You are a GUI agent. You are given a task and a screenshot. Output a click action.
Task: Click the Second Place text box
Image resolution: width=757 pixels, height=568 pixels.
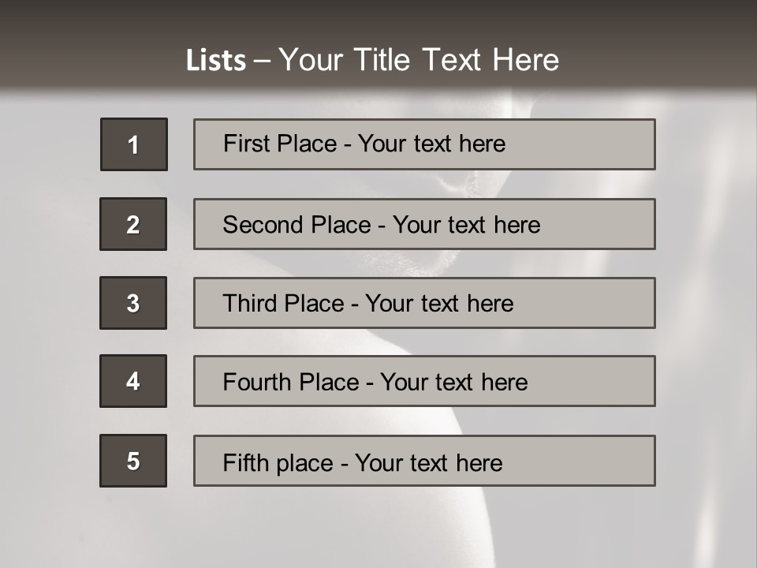pos(424,224)
